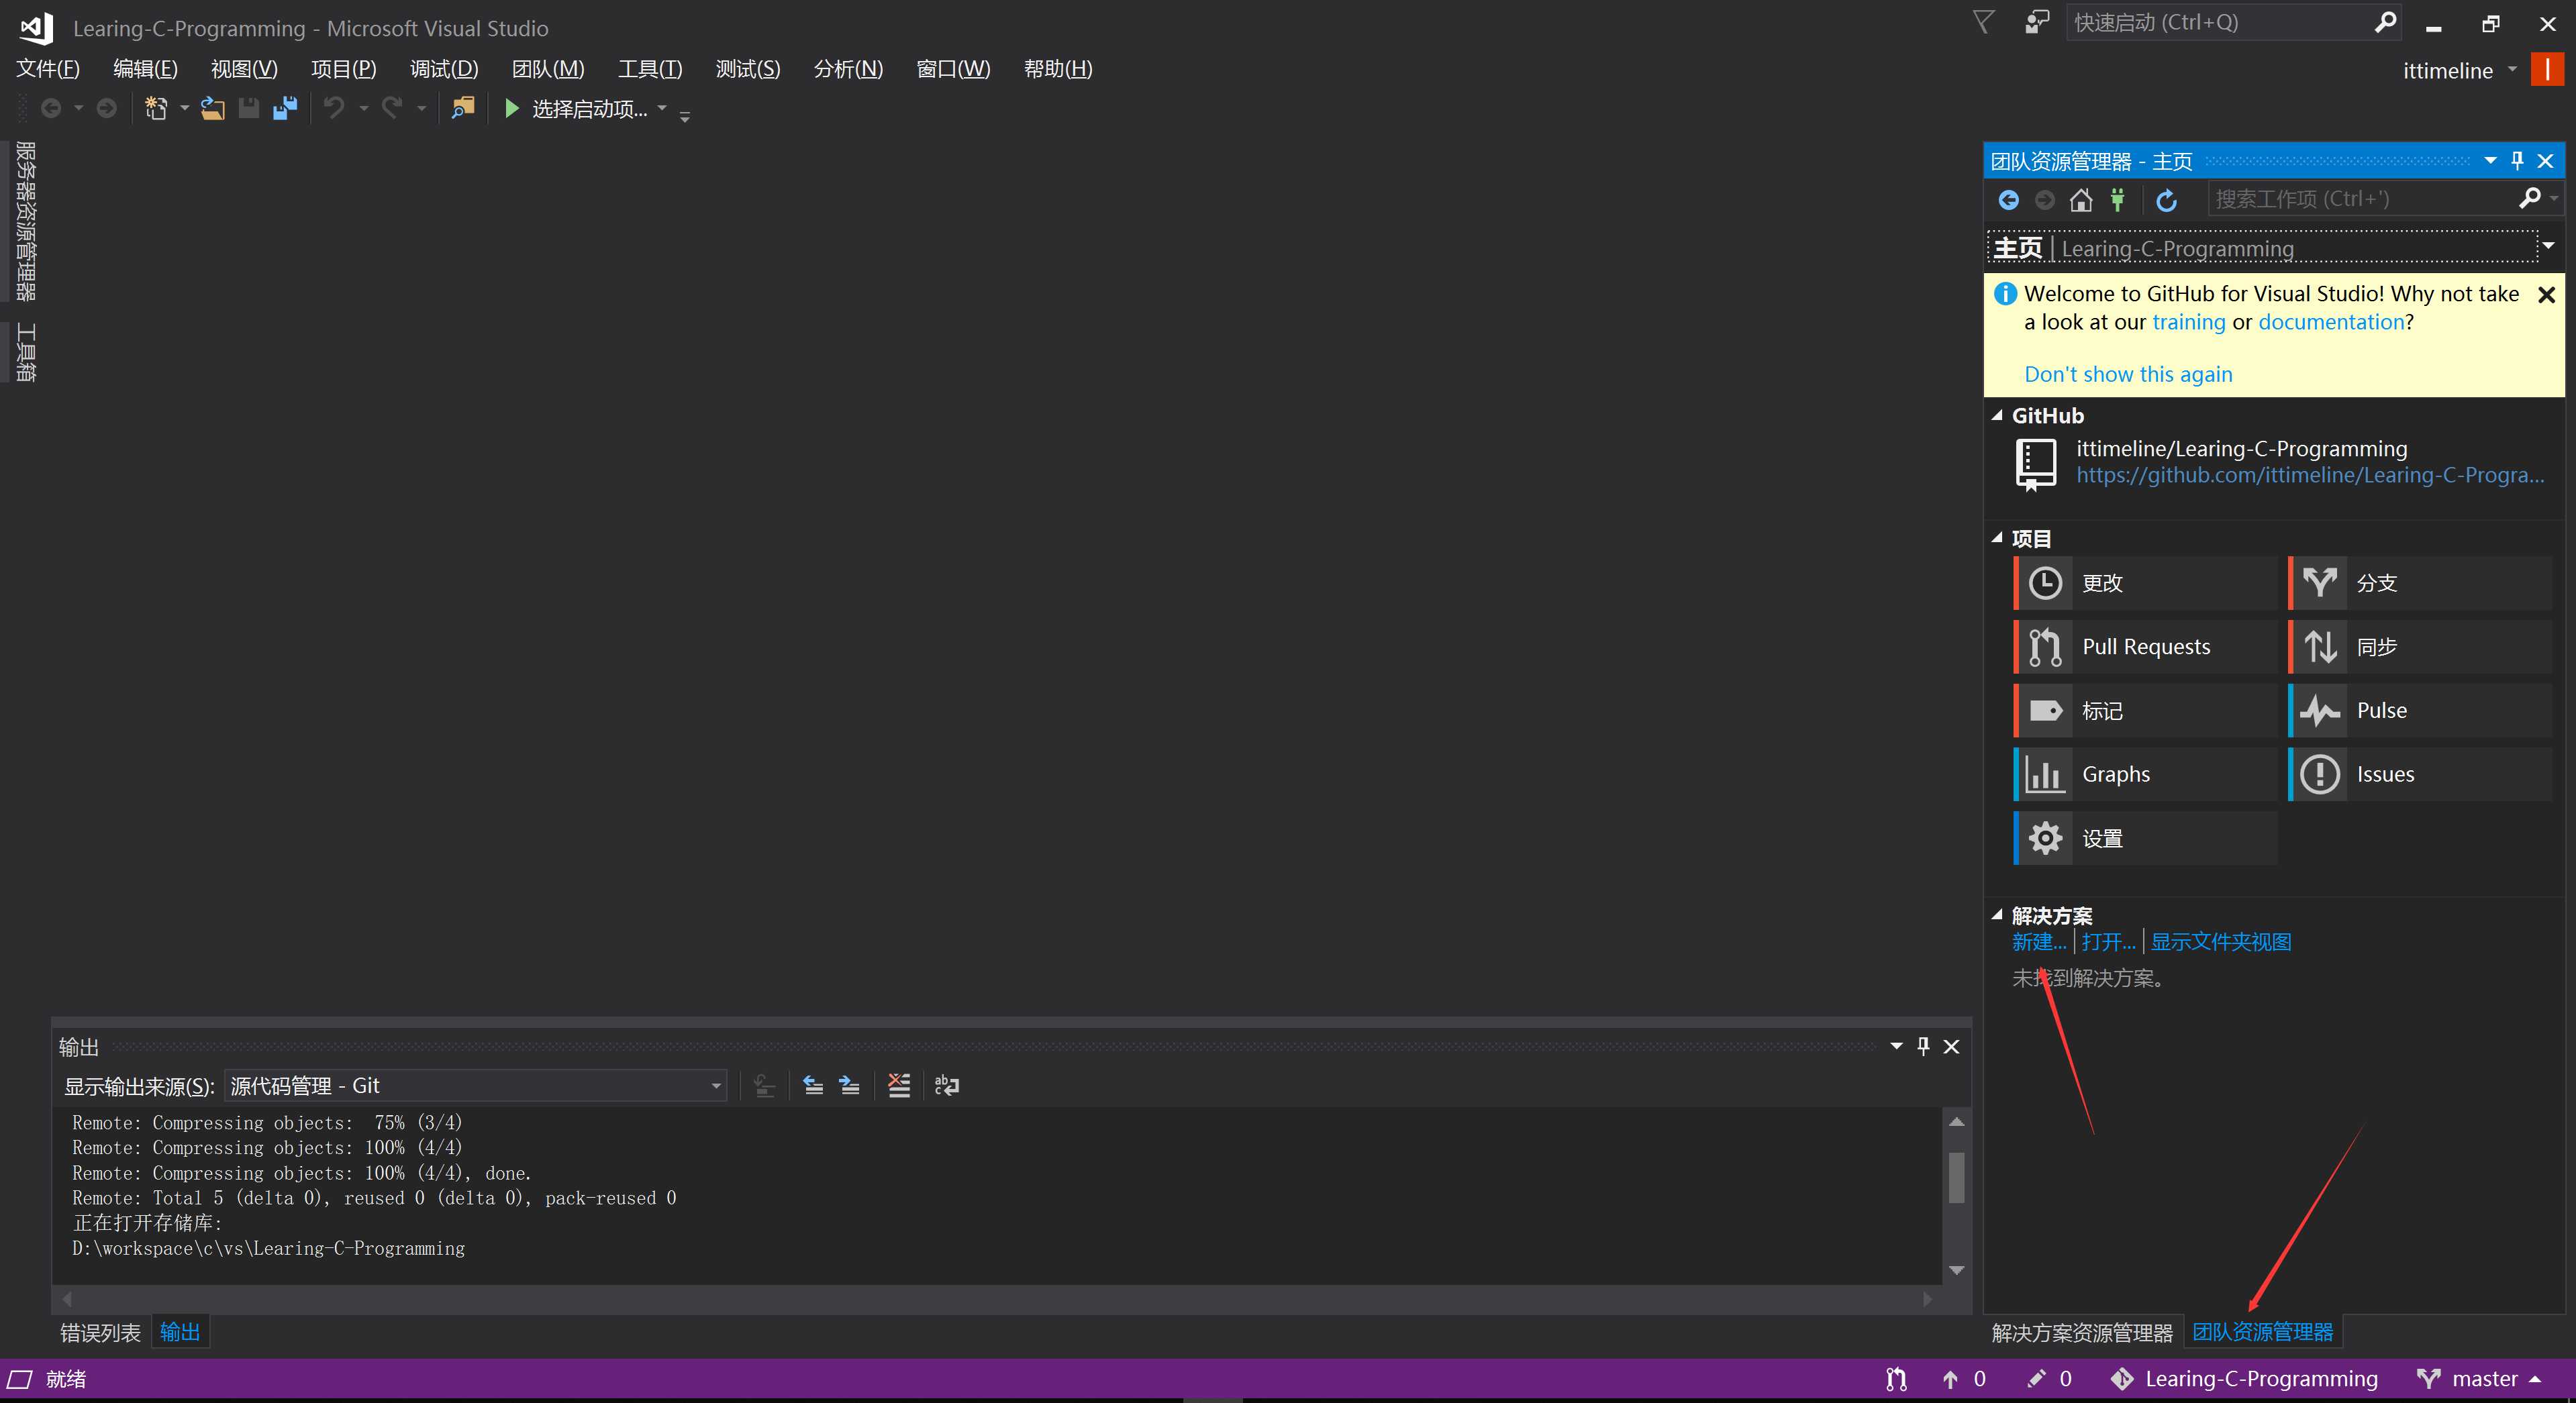Refresh the Team Explorer panel
Screen dimensions: 2576x1403
click(2166, 200)
